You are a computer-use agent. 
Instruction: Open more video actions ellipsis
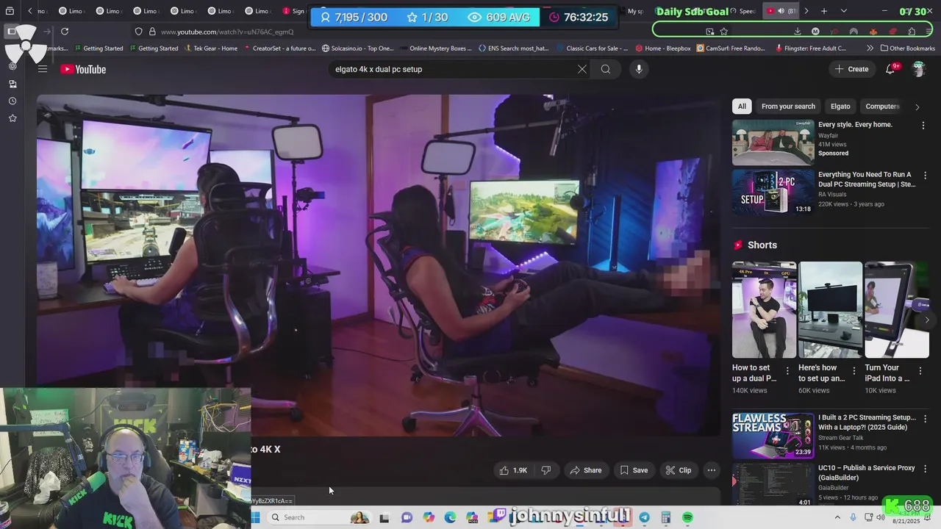point(711,470)
